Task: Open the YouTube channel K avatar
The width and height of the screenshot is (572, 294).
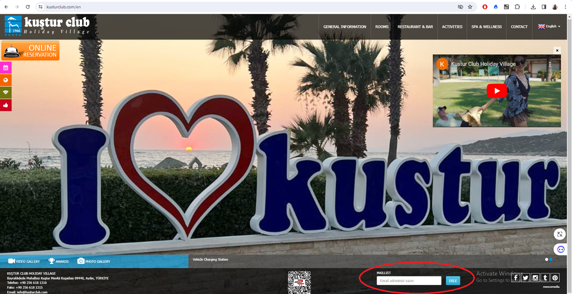Action: pyautogui.click(x=442, y=64)
